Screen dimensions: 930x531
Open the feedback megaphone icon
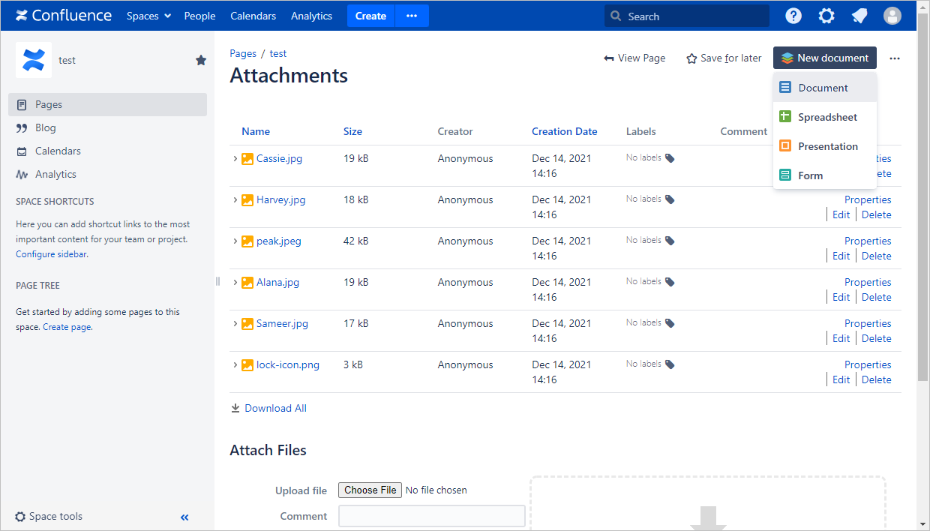point(859,16)
